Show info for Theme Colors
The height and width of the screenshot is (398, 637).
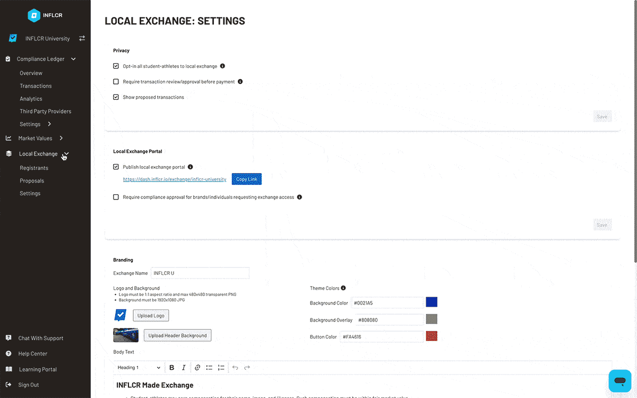pyautogui.click(x=343, y=288)
